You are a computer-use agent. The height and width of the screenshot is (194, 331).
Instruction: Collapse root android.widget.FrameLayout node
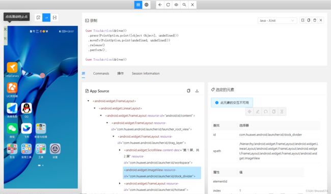[x=88, y=101]
